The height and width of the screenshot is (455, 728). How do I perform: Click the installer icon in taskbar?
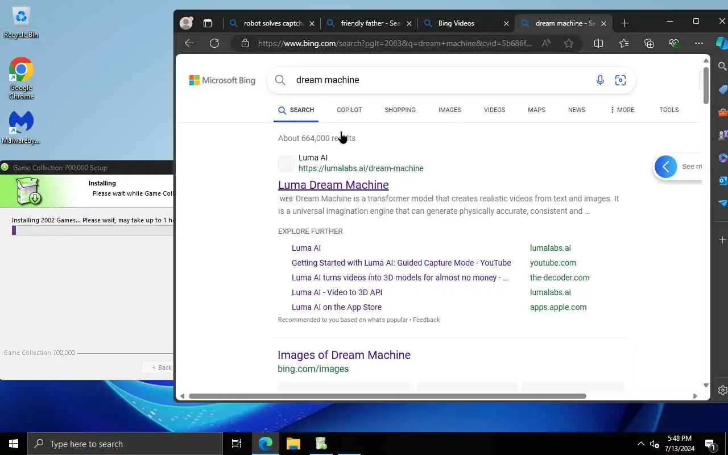coord(321,444)
